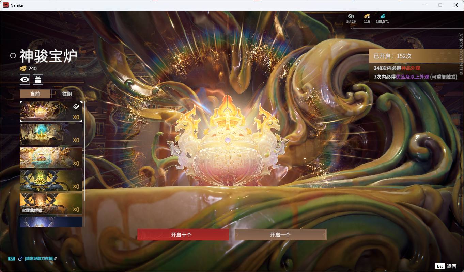Close the Naraka window

pyautogui.click(x=456, y=5)
